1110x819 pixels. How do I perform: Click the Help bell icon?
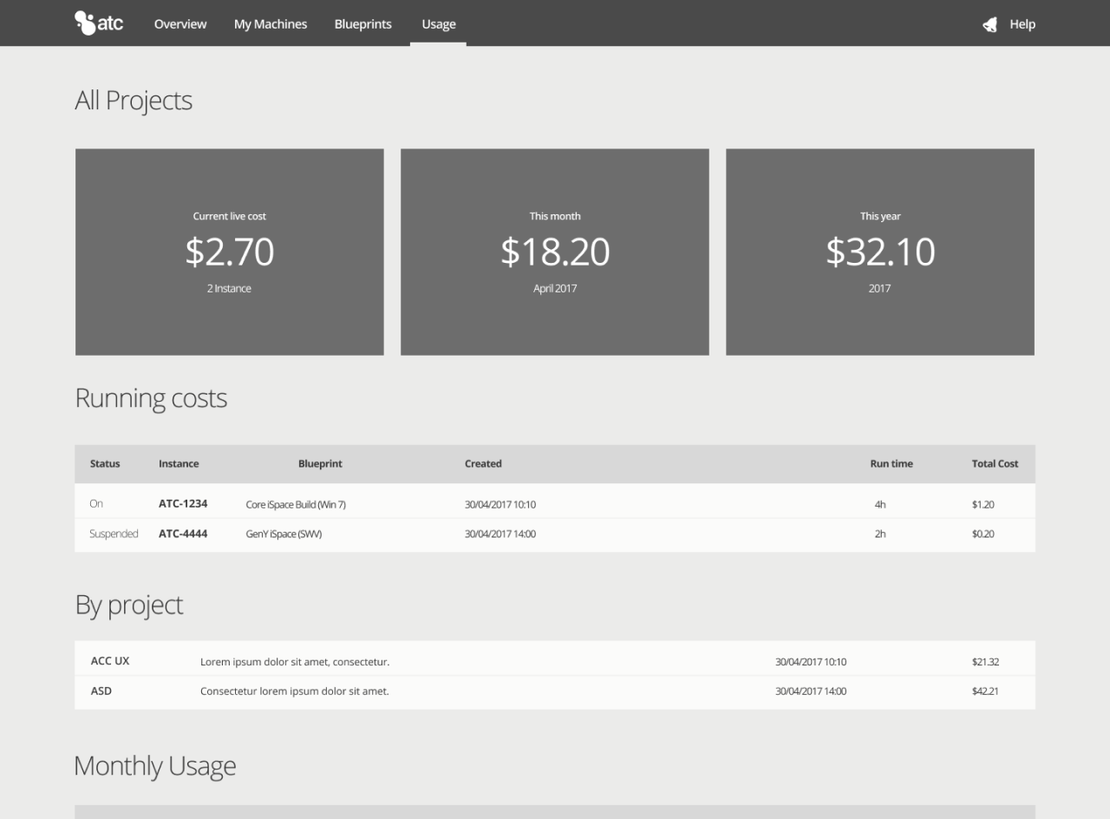990,24
